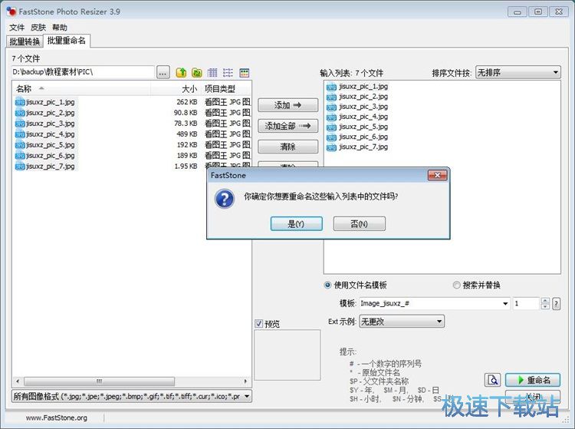Sort by 名称 column header
Image resolution: width=575 pixels, height=429 pixels.
coord(81,88)
